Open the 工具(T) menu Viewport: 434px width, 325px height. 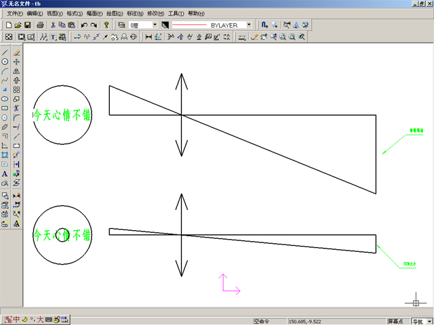[x=176, y=14]
